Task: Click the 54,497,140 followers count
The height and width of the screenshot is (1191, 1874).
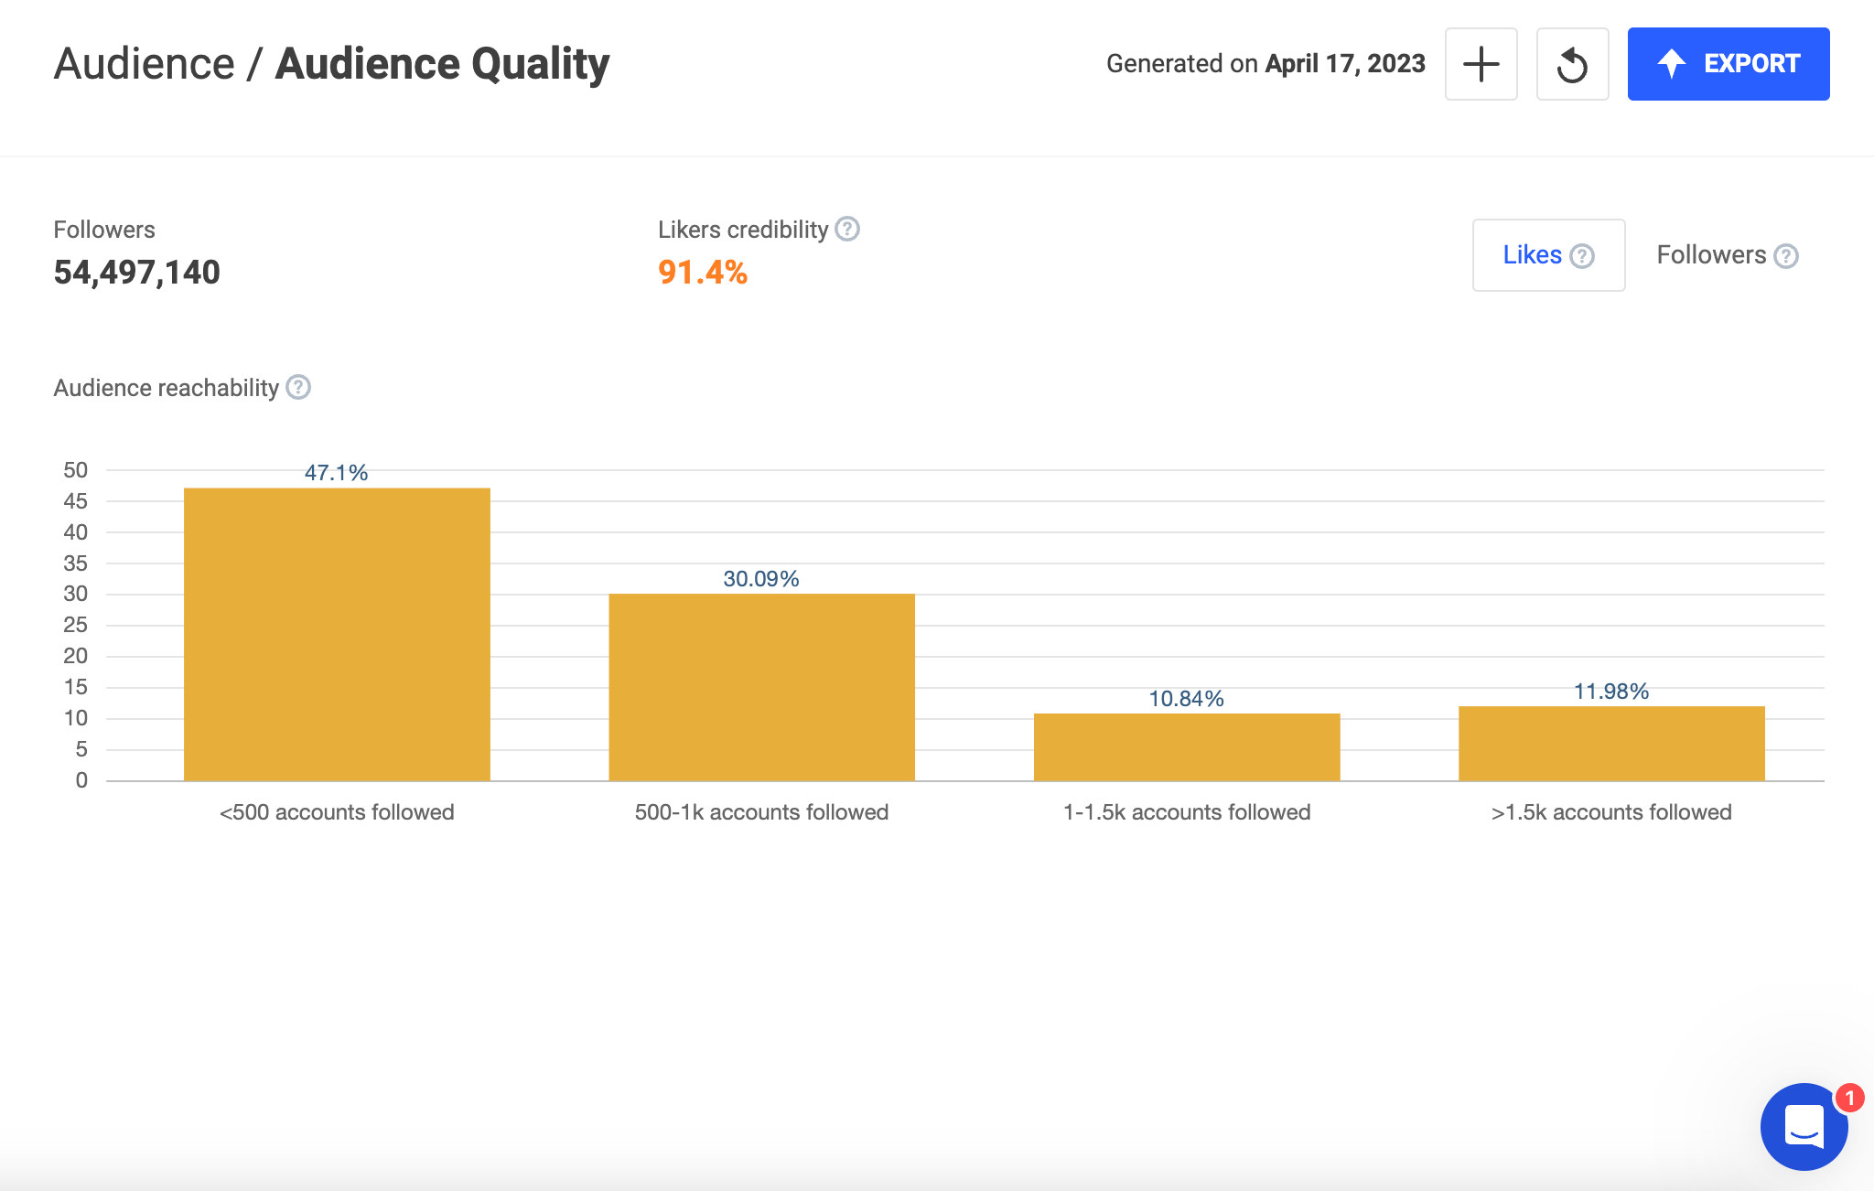Action: (x=137, y=273)
